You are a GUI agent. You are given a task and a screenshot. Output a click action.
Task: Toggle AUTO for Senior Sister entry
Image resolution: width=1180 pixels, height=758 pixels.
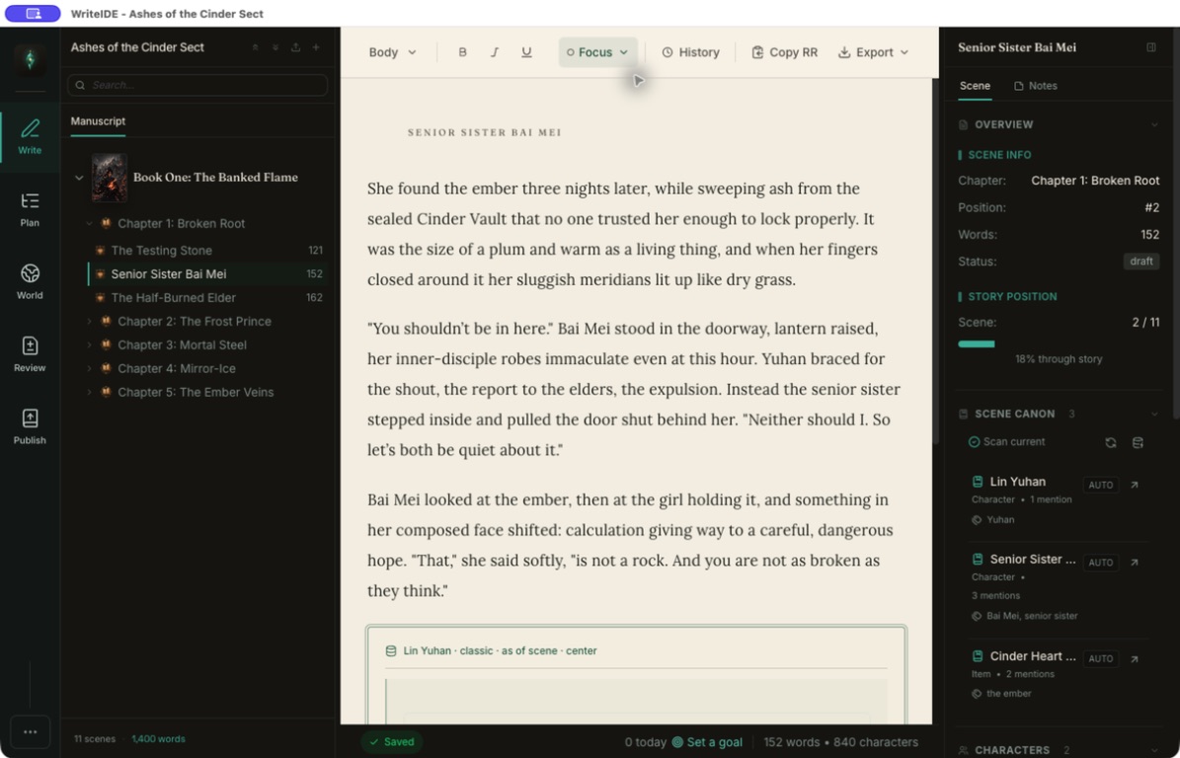click(1100, 563)
